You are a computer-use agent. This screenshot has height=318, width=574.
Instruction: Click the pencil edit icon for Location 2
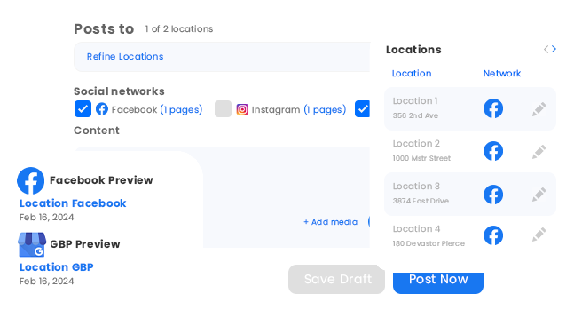[539, 152]
